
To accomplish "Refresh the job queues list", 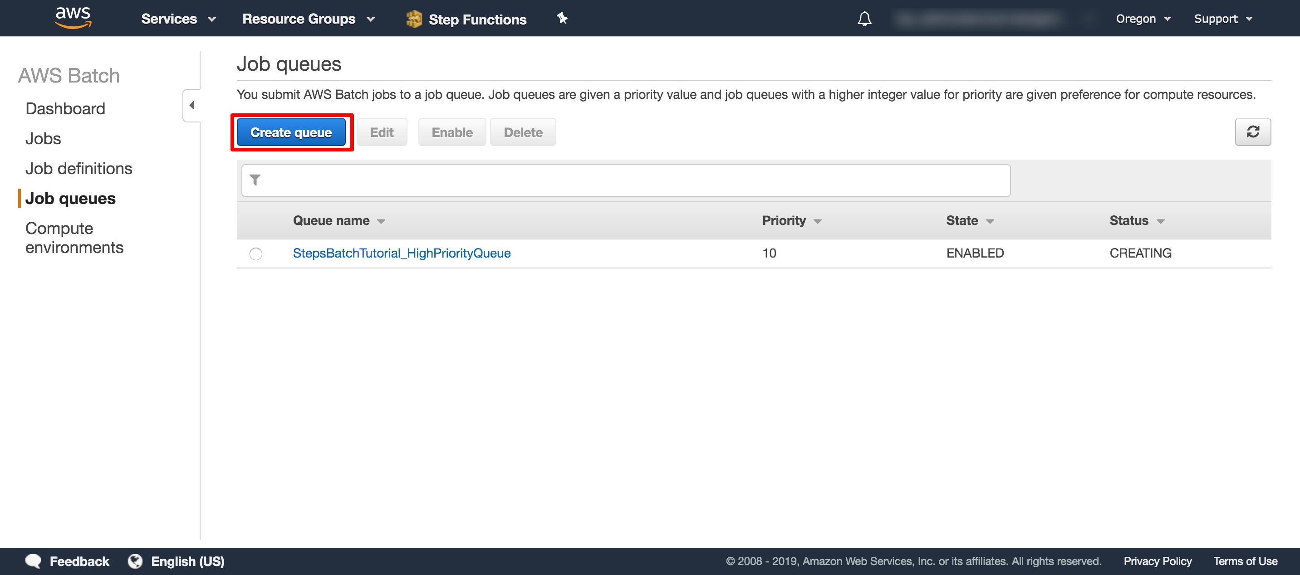I will [x=1252, y=132].
